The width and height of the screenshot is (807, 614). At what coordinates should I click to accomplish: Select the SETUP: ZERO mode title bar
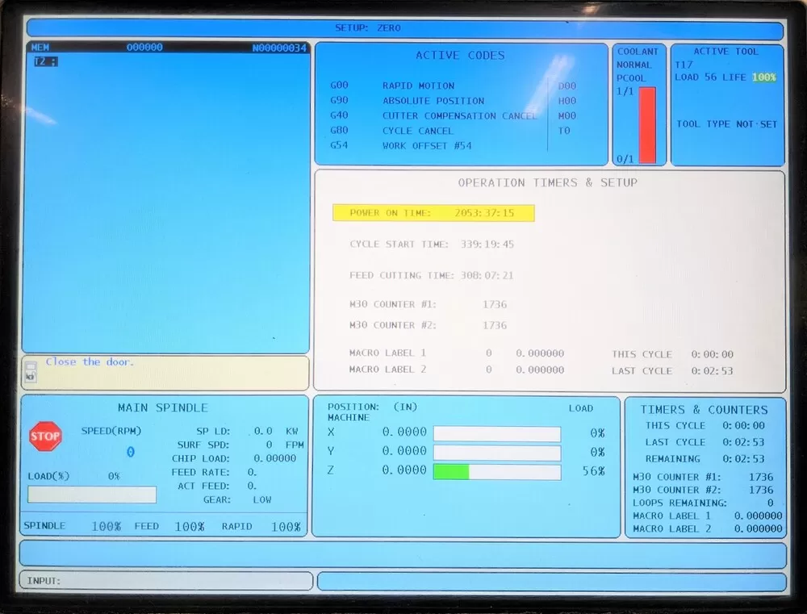[x=403, y=28]
